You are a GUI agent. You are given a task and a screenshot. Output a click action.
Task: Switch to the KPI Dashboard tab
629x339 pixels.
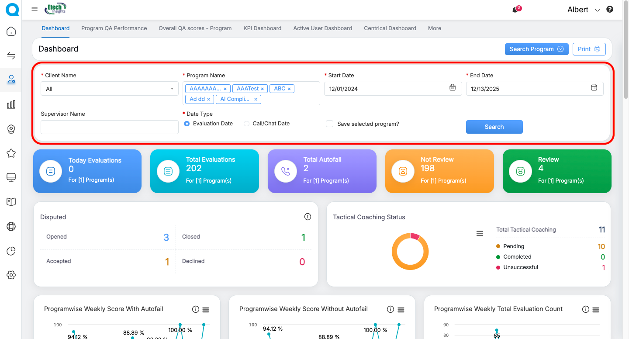click(x=262, y=28)
